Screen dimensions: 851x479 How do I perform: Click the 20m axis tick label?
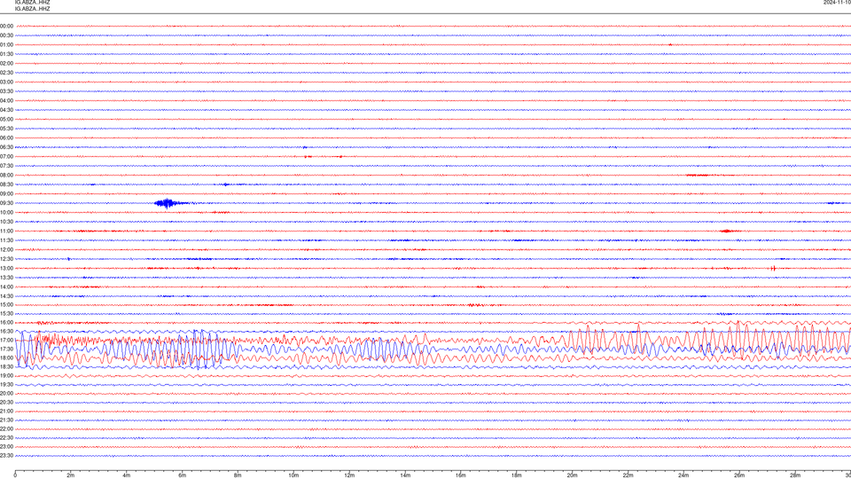point(572,475)
